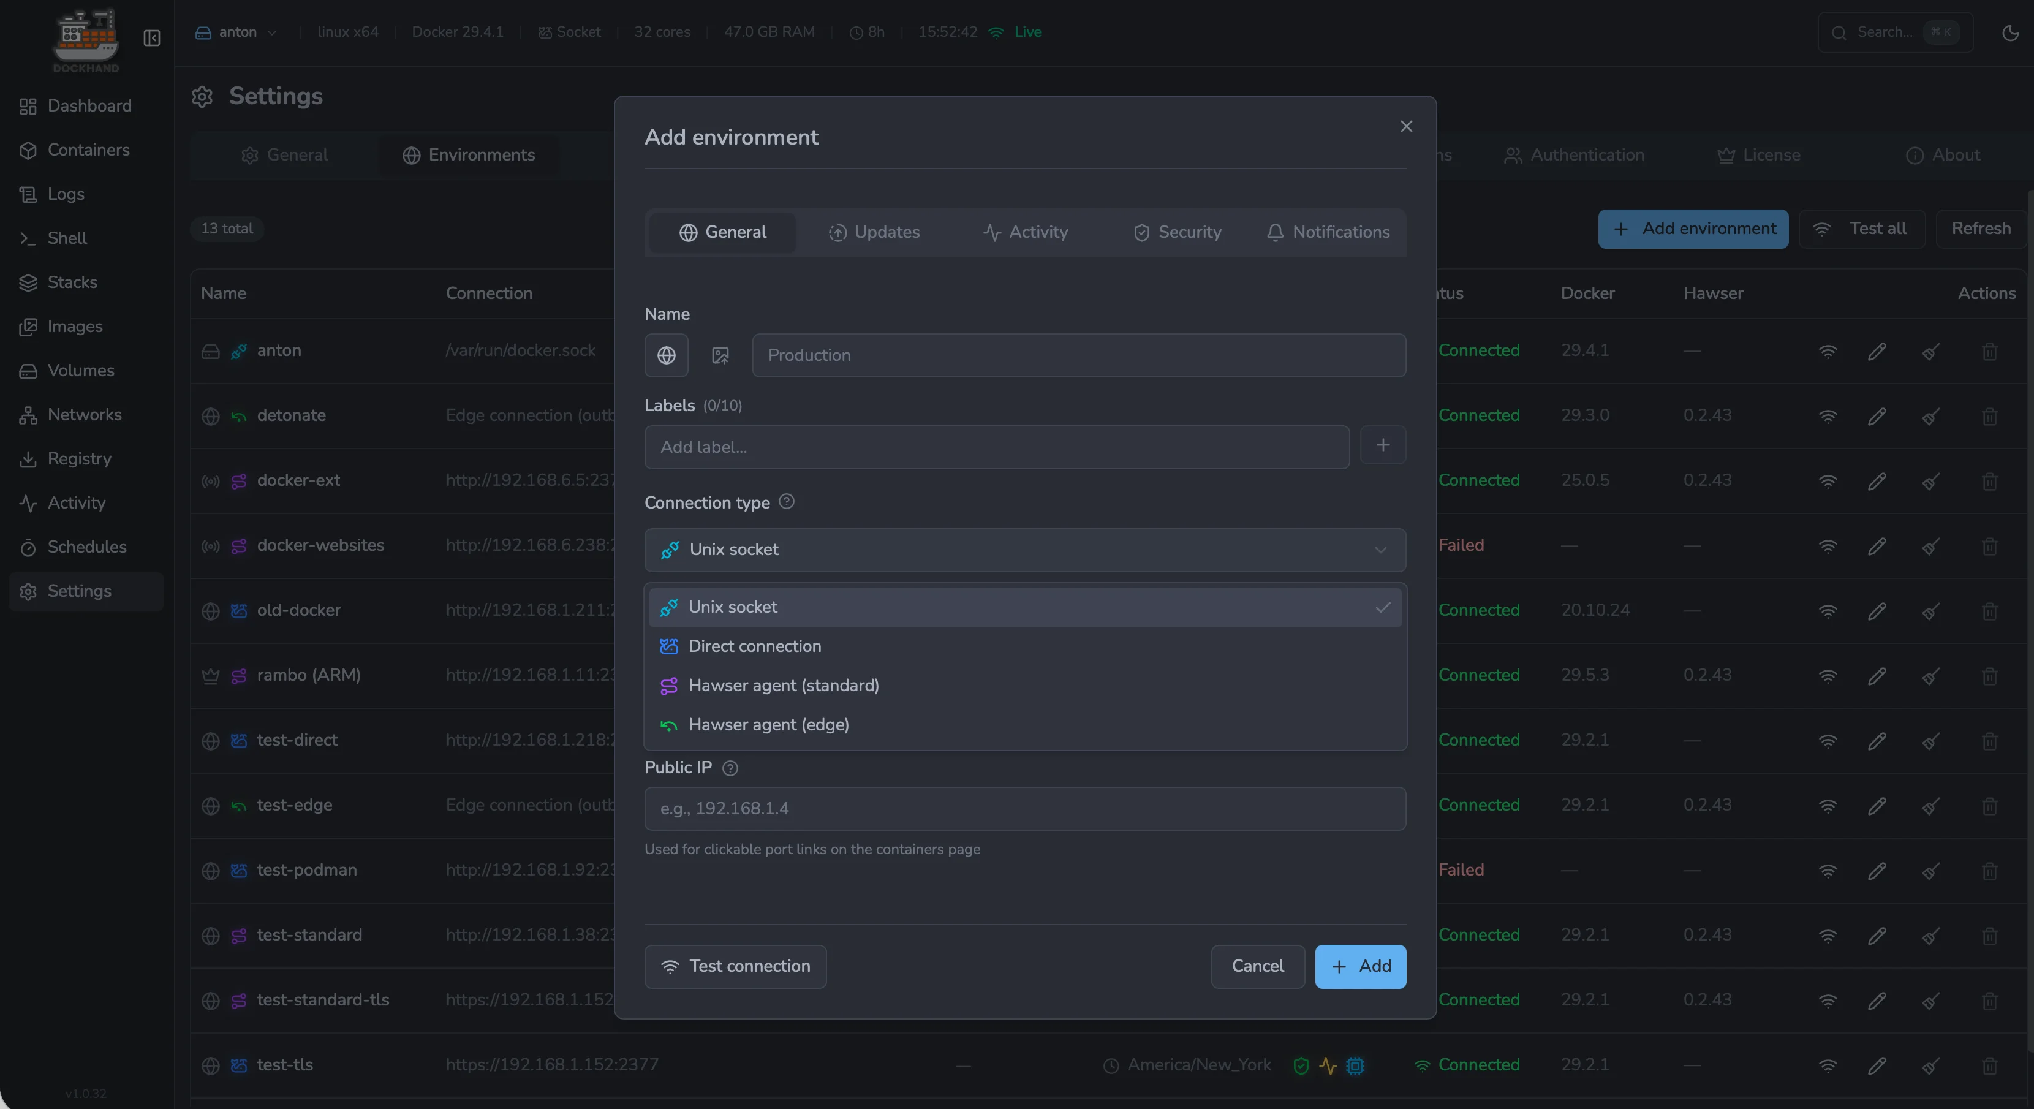Screen dimensions: 2034x1109
Task: Click the blue Add button in the dialog
Action: (x=1361, y=967)
